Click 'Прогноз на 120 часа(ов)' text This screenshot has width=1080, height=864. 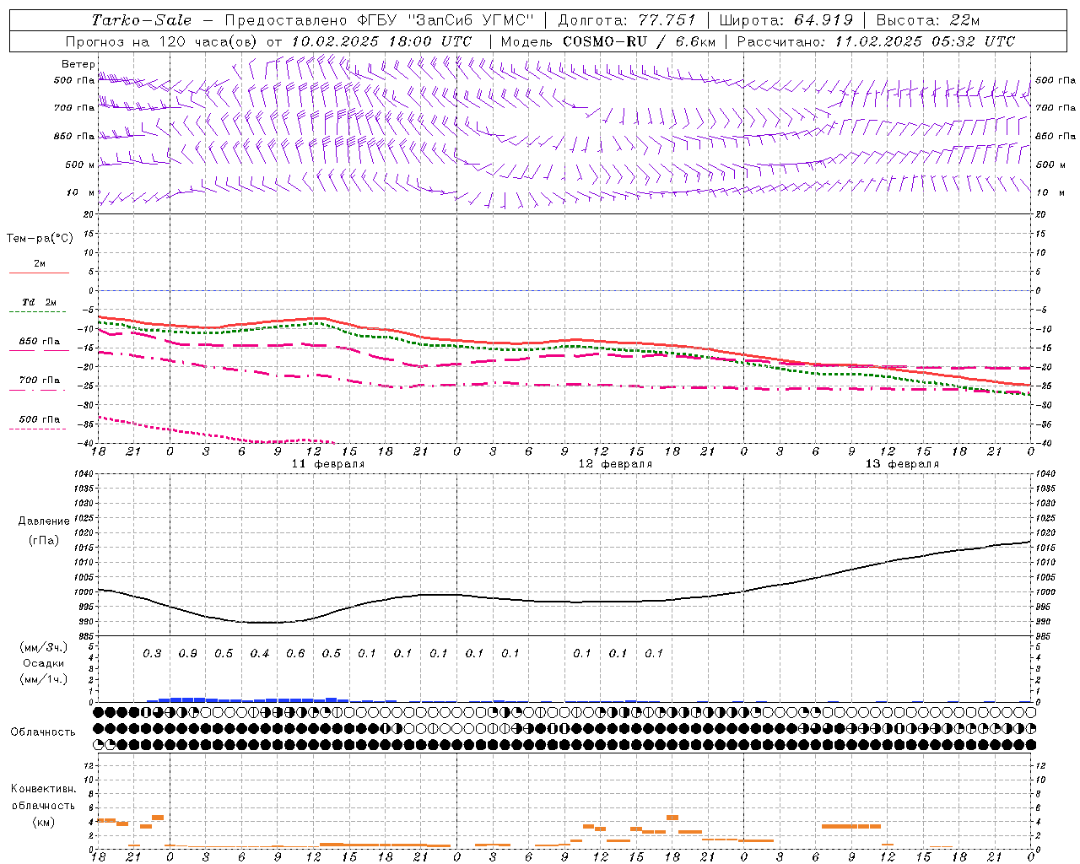[163, 41]
